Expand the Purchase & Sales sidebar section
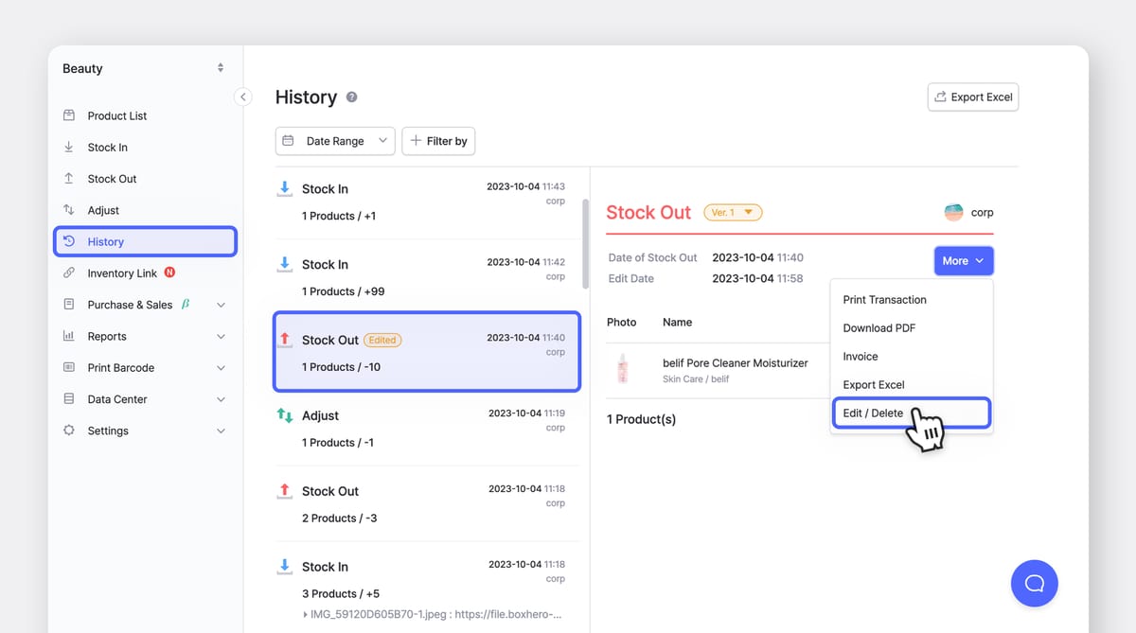The height and width of the screenshot is (633, 1136). (x=129, y=305)
